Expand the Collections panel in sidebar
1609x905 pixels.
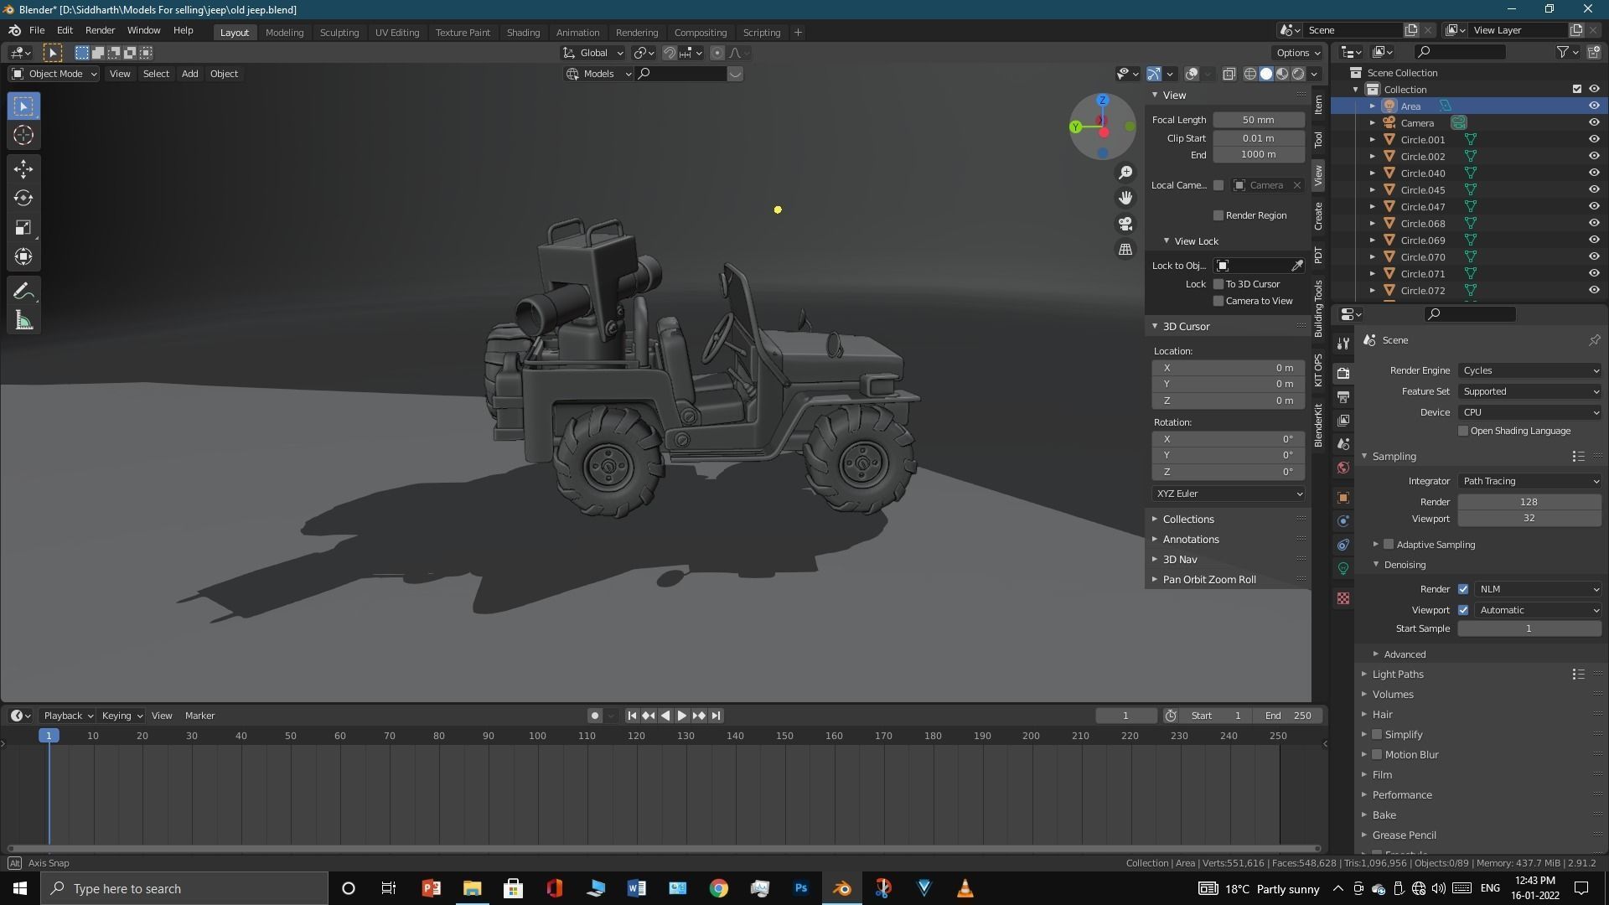[1187, 519]
